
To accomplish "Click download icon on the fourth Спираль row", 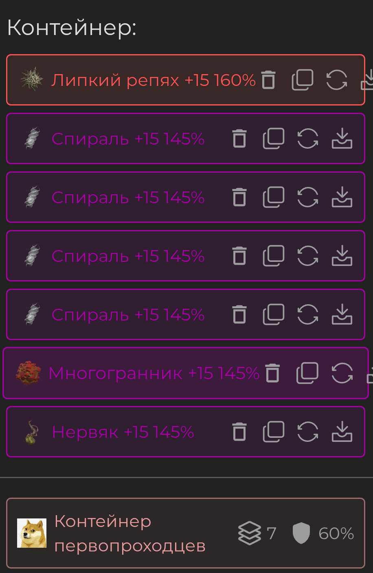I will 342,314.
